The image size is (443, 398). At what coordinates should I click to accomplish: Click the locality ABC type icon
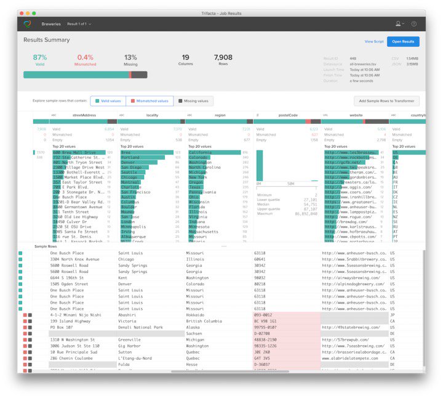pyautogui.click(x=122, y=115)
